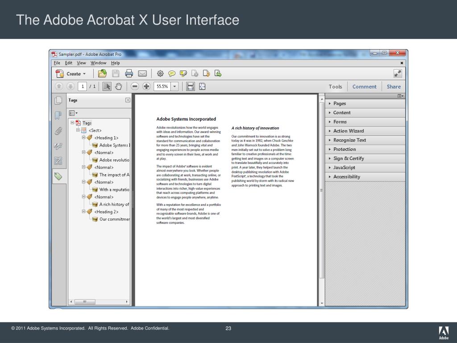
Task: Open tools pane options menu icon
Action: coord(400,96)
